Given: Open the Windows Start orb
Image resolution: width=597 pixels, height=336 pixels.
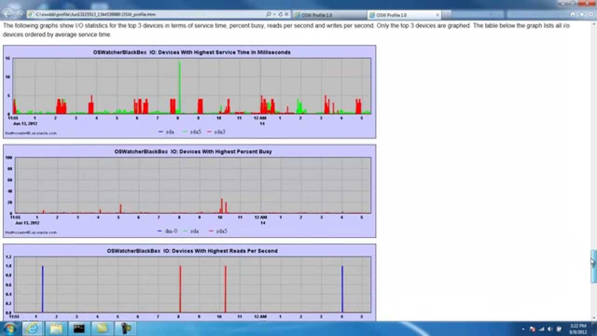Looking at the screenshot, I should [x=9, y=328].
